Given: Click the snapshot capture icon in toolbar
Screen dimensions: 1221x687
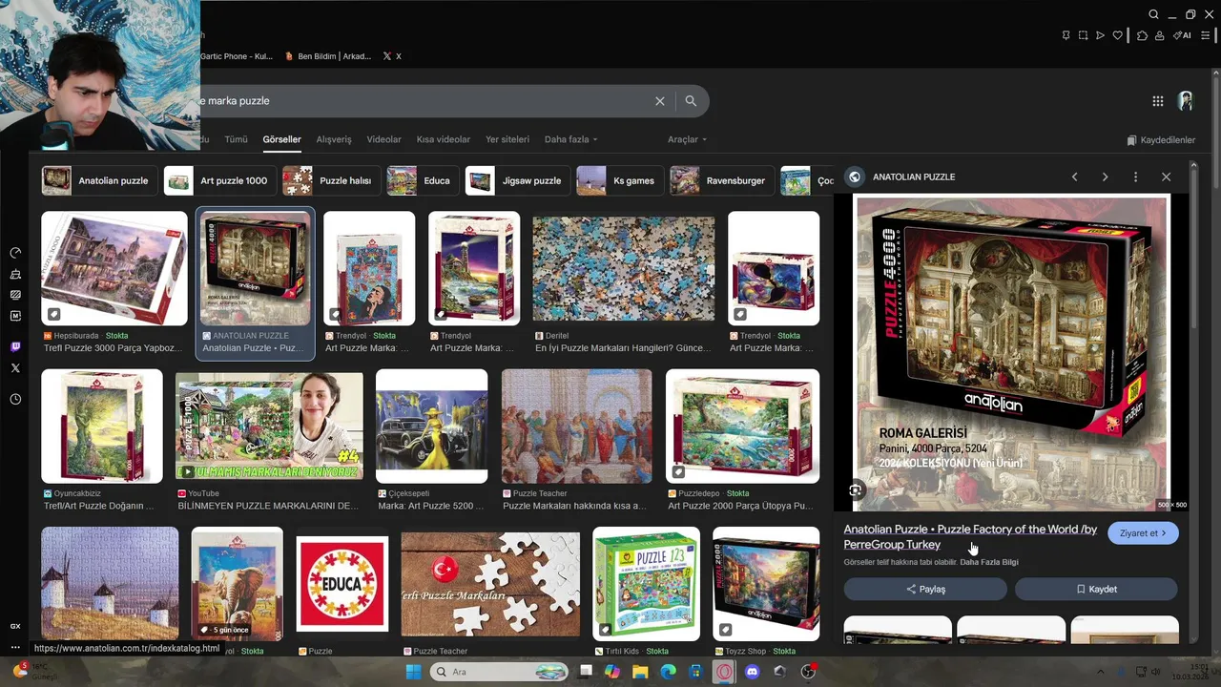Looking at the screenshot, I should pyautogui.click(x=1083, y=35).
